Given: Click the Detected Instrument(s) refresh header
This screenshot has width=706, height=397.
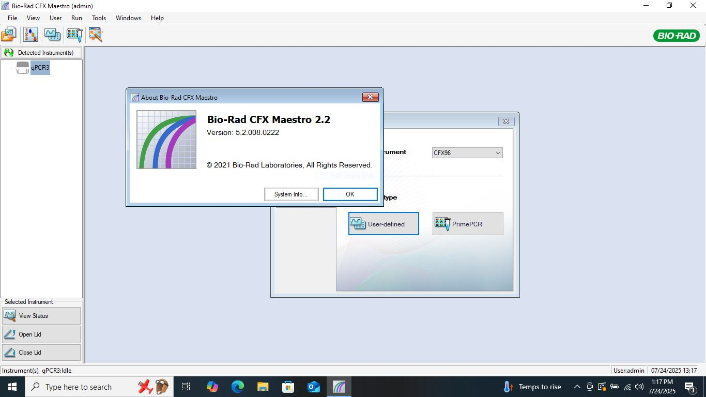Looking at the screenshot, I should click(x=41, y=53).
